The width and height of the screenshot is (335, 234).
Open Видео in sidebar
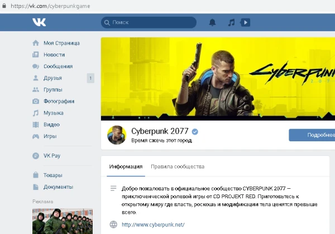pyautogui.click(x=51, y=125)
